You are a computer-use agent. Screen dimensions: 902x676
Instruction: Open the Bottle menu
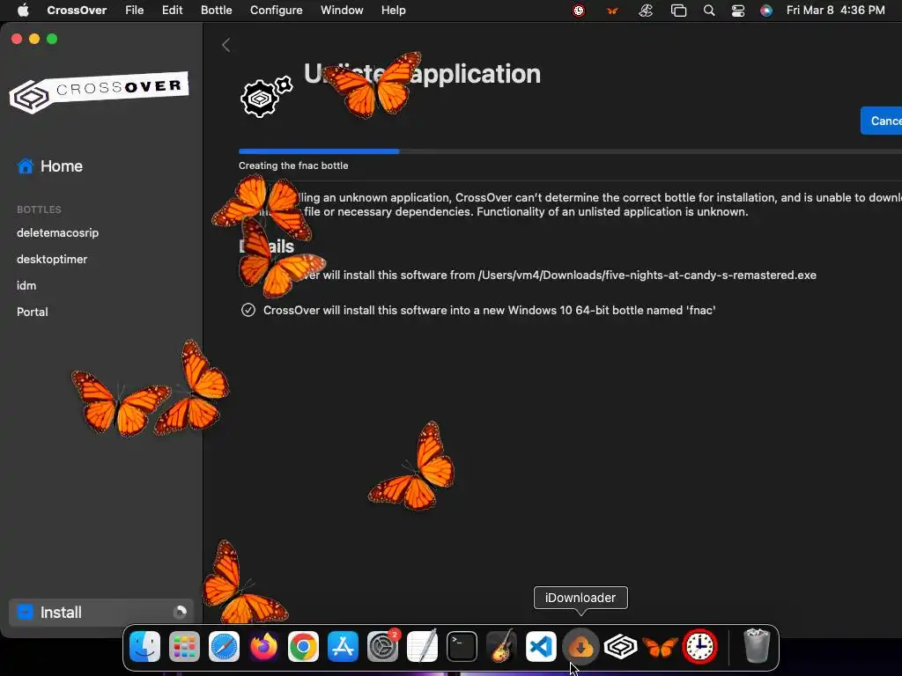[x=217, y=11]
